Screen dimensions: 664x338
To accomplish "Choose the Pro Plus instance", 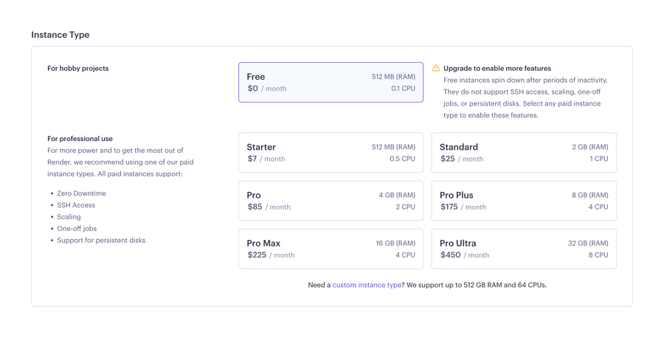I will pos(523,201).
